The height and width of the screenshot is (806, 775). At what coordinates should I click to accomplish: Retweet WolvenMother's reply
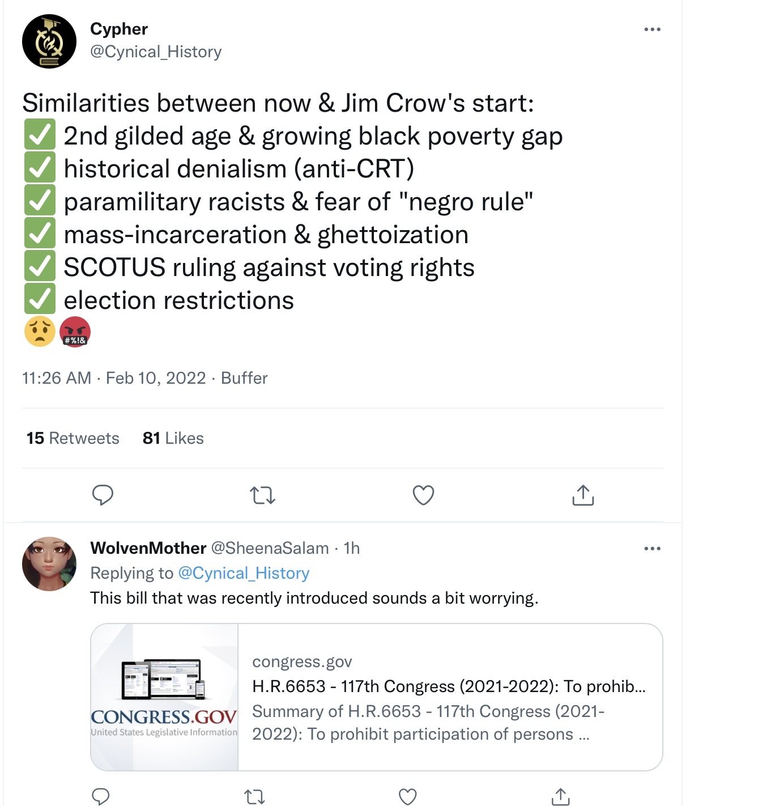pyautogui.click(x=254, y=797)
